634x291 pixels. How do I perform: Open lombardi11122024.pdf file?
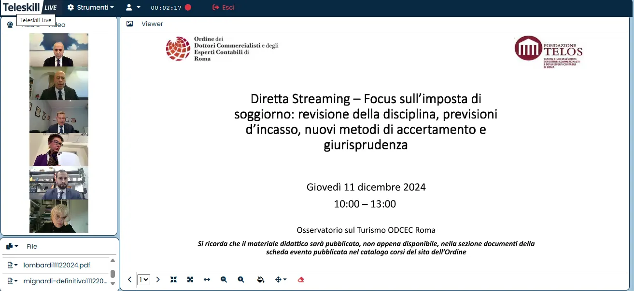(57, 265)
